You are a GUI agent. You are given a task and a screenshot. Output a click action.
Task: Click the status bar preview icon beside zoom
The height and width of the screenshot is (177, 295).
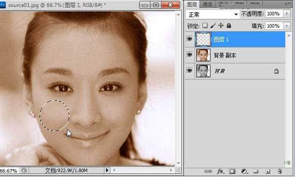[x=24, y=171]
